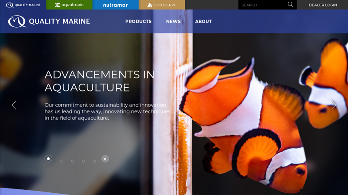Screen dimensions: 348x195
Task: Select the first carousel slide dot
Action: 48,159
